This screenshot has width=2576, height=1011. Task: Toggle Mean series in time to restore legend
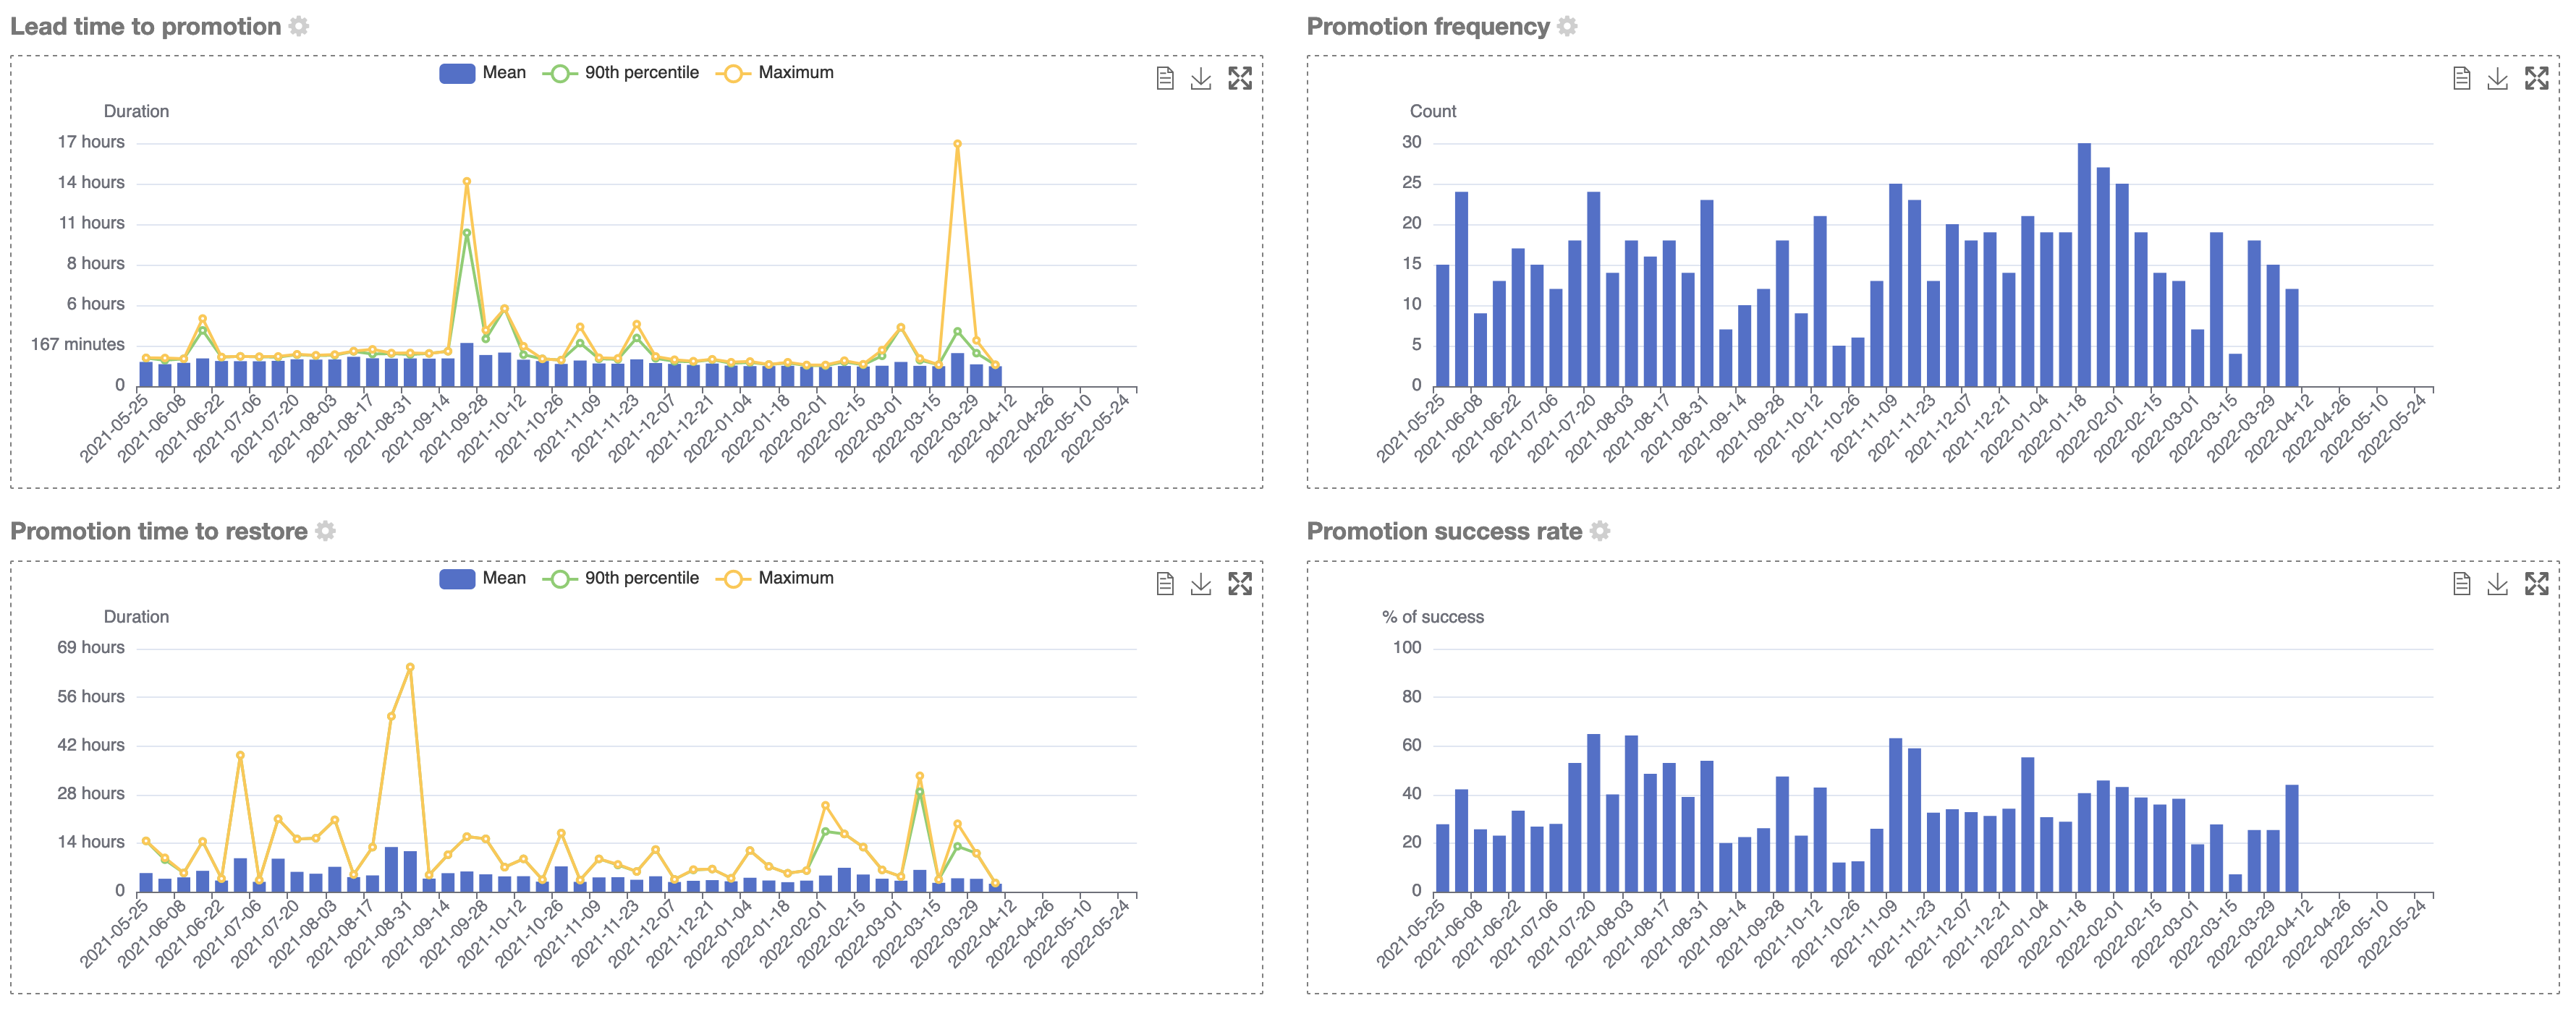point(483,579)
